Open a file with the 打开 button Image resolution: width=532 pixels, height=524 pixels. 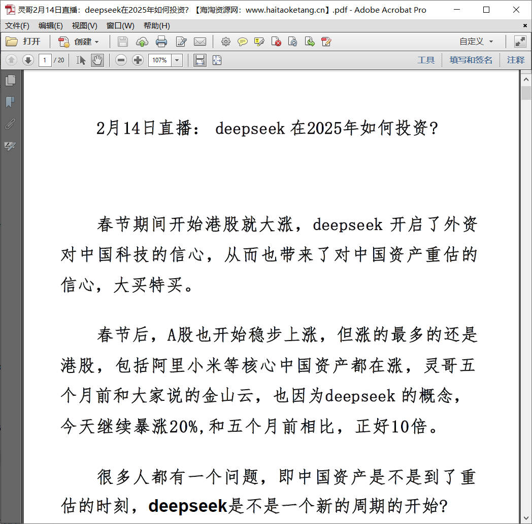pyautogui.click(x=23, y=42)
